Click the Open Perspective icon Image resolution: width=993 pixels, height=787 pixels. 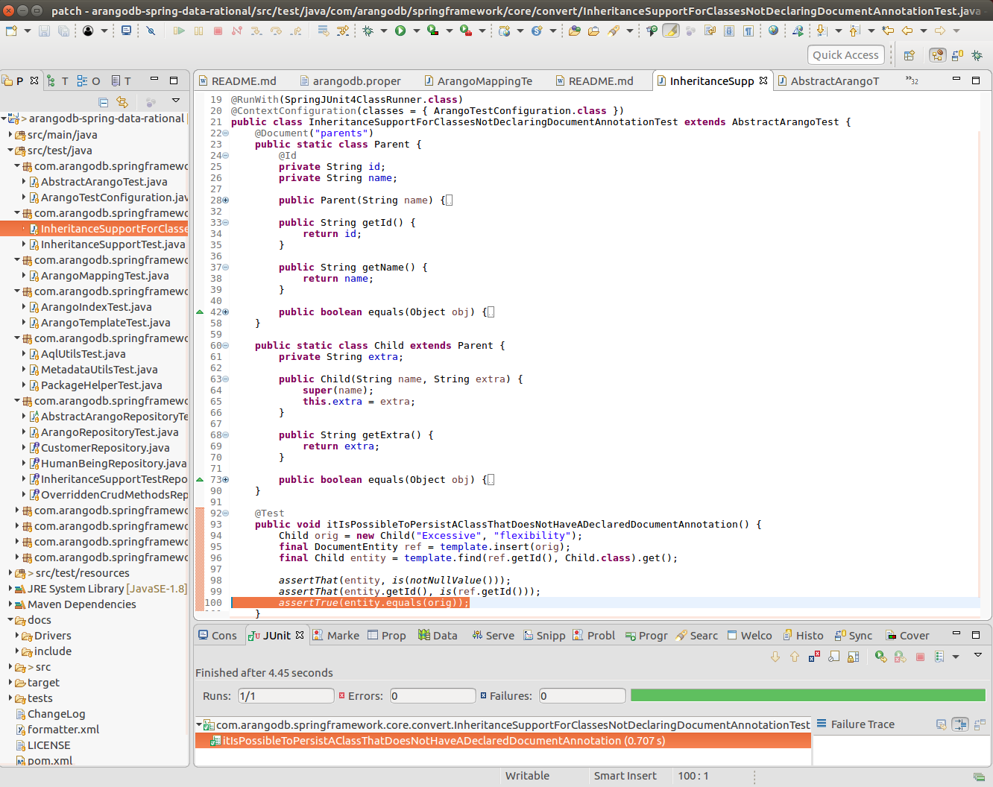[909, 55]
